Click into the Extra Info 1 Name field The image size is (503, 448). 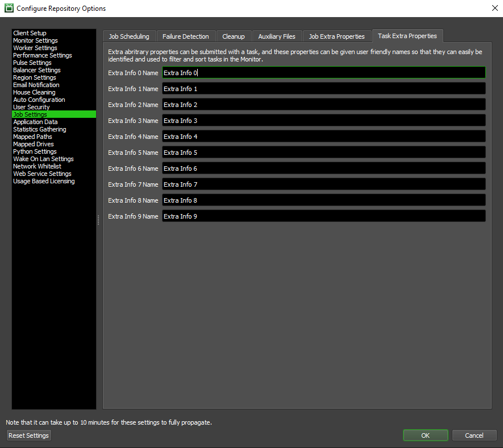(x=323, y=89)
